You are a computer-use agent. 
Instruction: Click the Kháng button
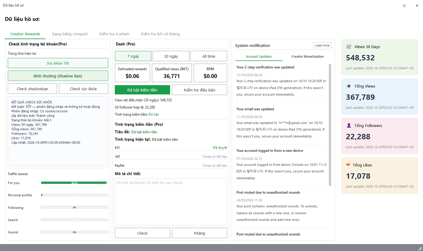(199, 233)
